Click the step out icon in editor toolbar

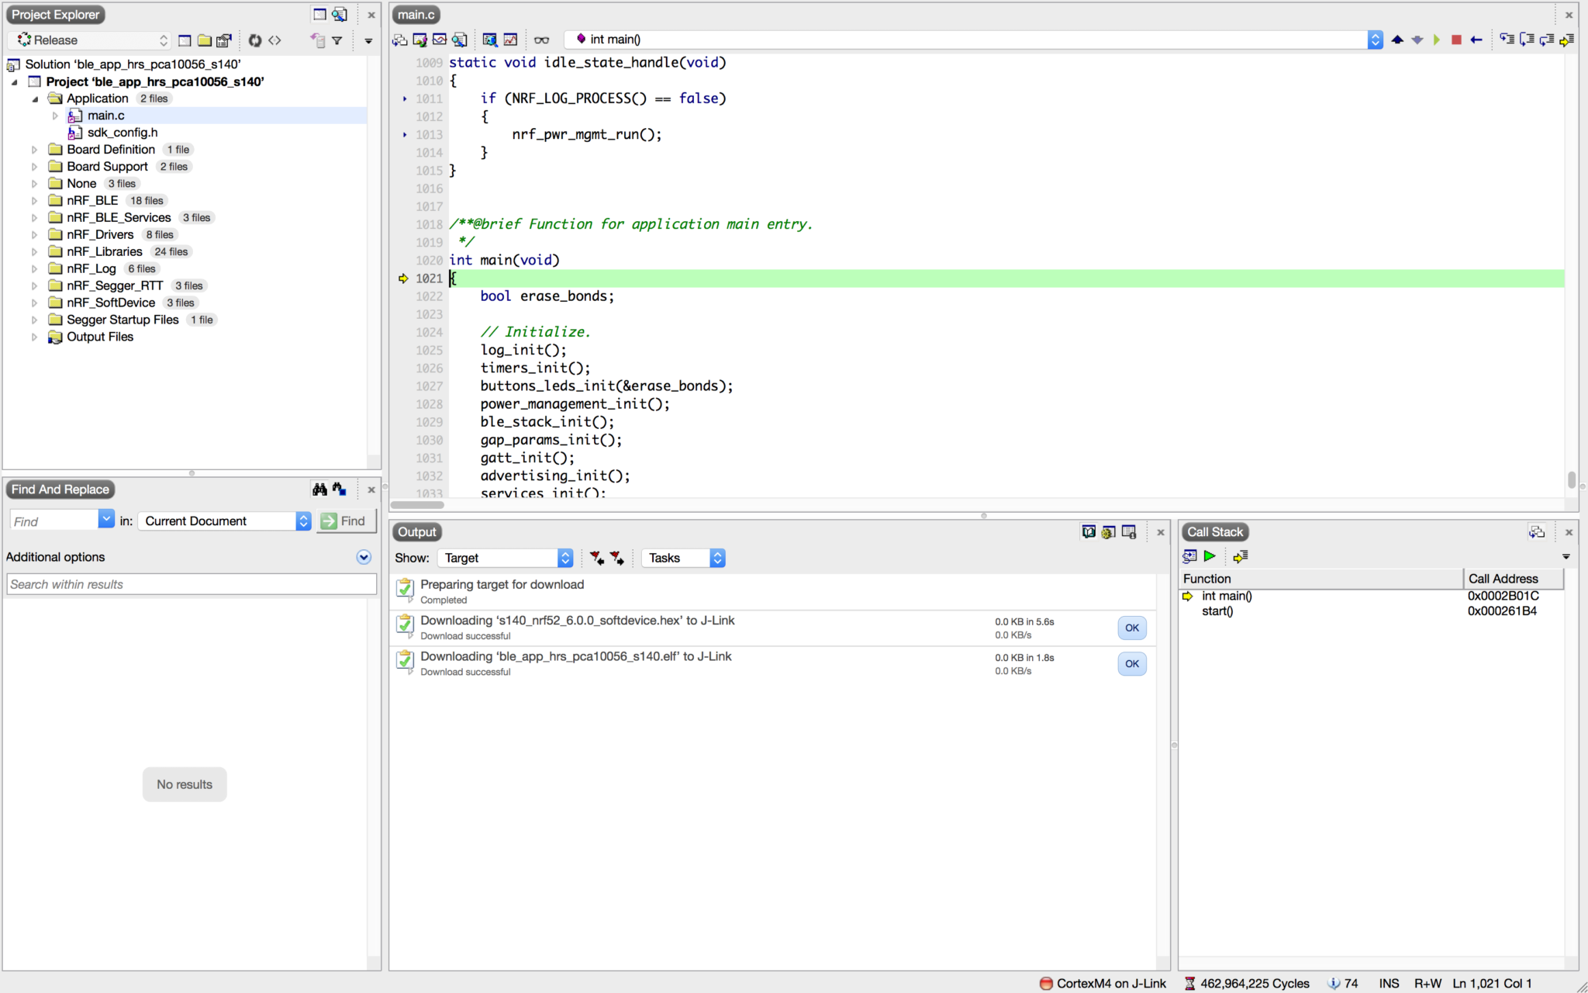pos(1547,39)
